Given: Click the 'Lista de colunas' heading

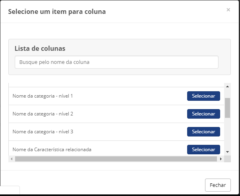Looking at the screenshot, I should point(40,48).
